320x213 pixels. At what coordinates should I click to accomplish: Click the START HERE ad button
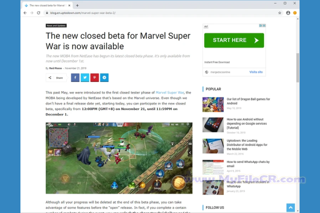point(234,40)
